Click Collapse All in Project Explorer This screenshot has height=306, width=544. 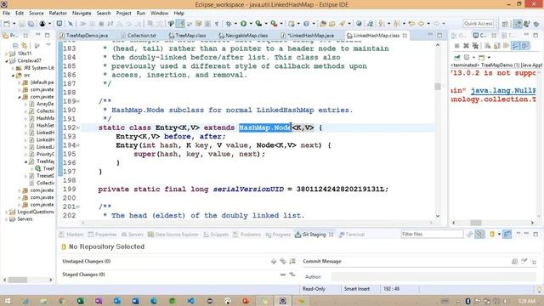15,45
